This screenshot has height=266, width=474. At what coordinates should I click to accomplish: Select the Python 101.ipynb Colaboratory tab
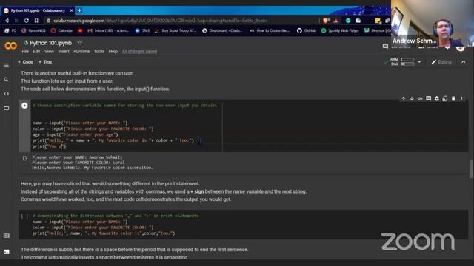38,10
